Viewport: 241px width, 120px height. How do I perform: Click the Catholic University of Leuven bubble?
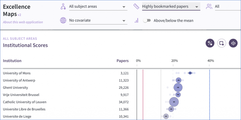tap(174, 102)
